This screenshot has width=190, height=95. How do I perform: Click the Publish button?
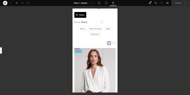(178, 3)
